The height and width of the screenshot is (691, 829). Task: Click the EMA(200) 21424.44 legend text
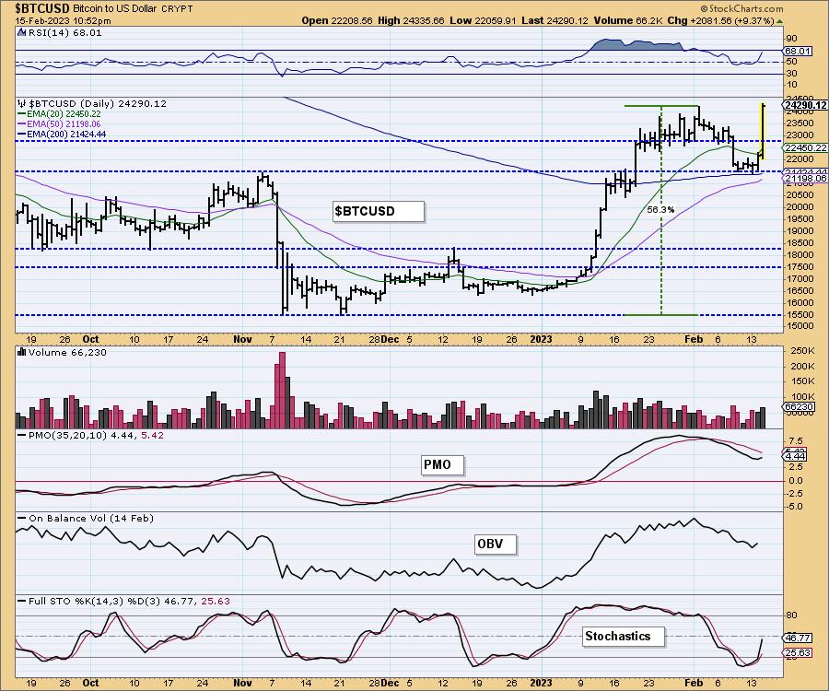[66, 135]
